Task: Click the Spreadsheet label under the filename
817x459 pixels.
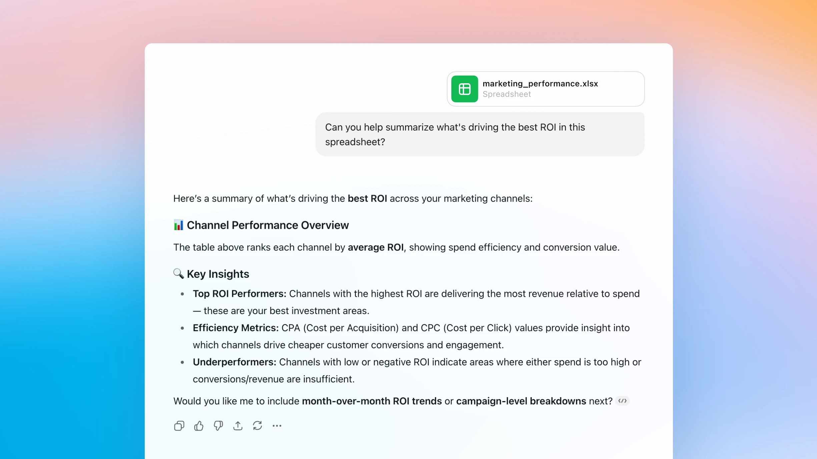Action: [507, 94]
